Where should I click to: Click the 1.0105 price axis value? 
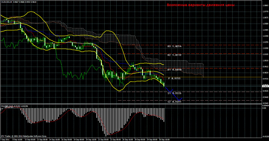point(266,54)
